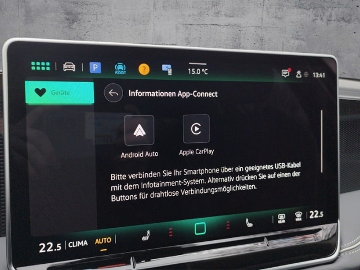
Task: Enable REAR window defrost
Action: click(281, 217)
